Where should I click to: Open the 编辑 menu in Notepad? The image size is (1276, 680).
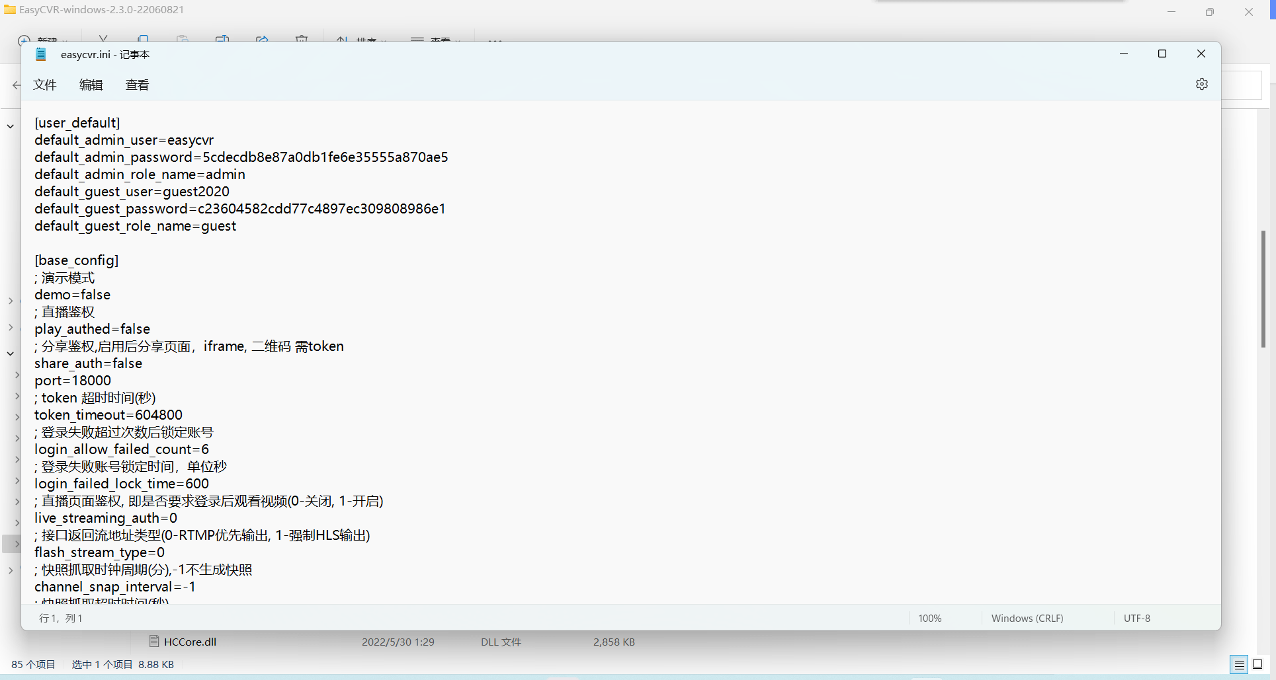click(91, 85)
